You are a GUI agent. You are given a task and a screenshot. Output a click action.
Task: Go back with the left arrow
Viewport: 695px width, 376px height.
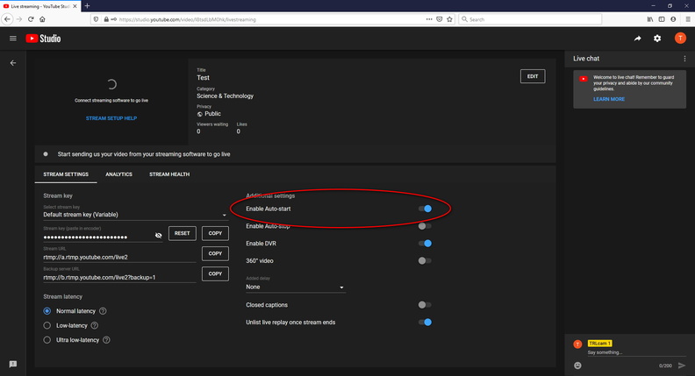[x=13, y=63]
